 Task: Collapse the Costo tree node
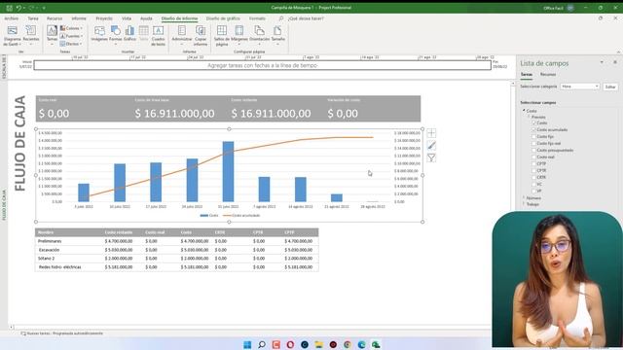[524, 111]
